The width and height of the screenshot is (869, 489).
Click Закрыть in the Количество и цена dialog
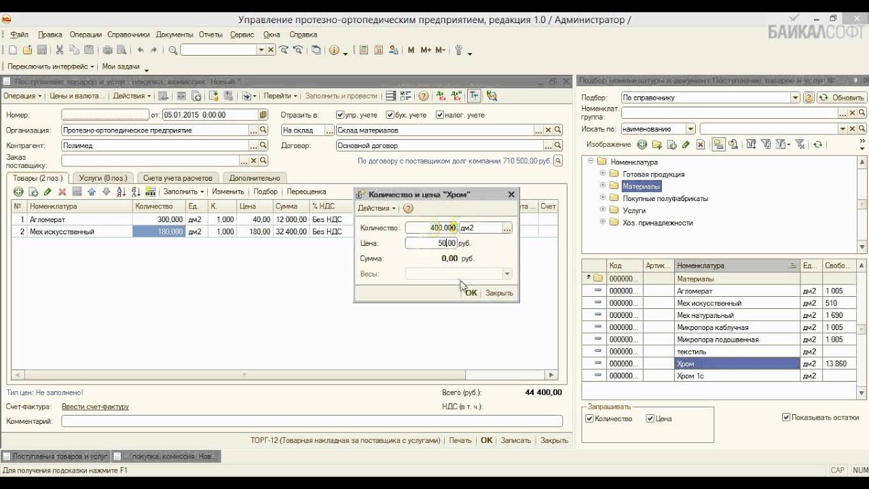499,293
